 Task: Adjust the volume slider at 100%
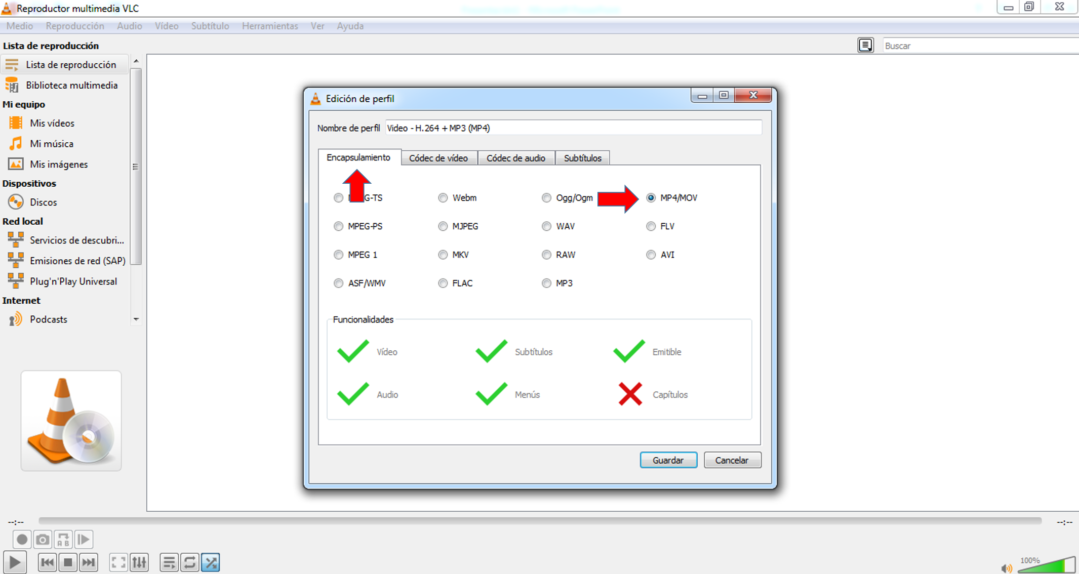click(1046, 564)
